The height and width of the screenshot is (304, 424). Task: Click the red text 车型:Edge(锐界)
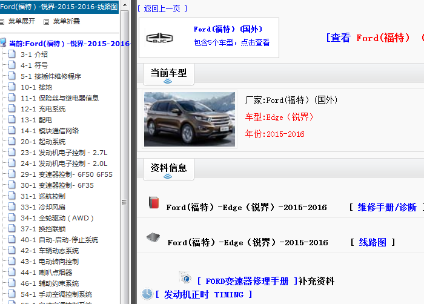click(x=279, y=117)
